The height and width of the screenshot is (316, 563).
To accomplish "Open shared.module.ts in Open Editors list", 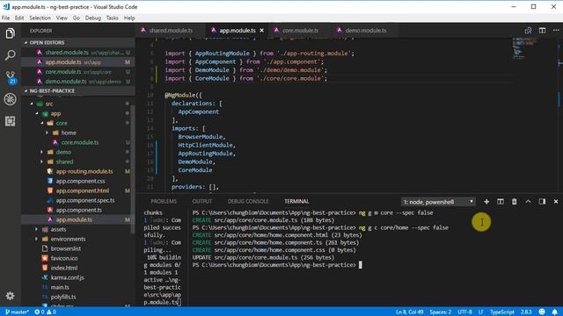I will (67, 53).
